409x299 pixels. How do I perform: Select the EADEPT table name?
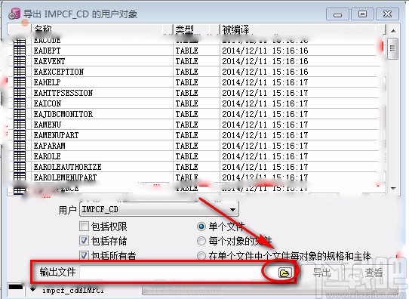[47, 51]
